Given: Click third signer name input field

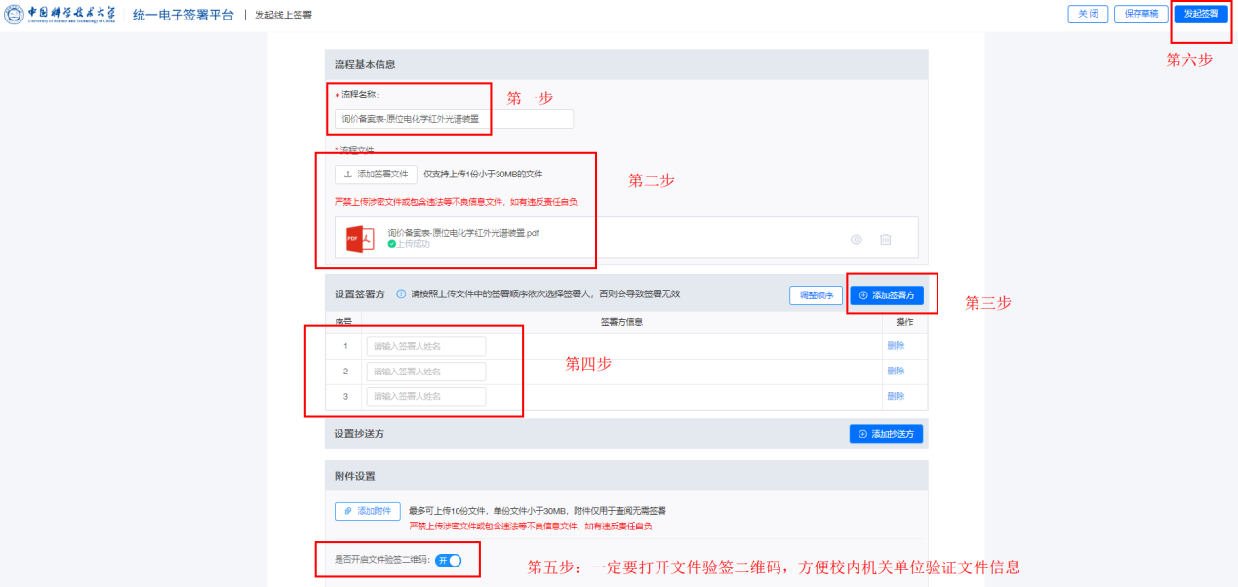Looking at the screenshot, I should [x=425, y=397].
